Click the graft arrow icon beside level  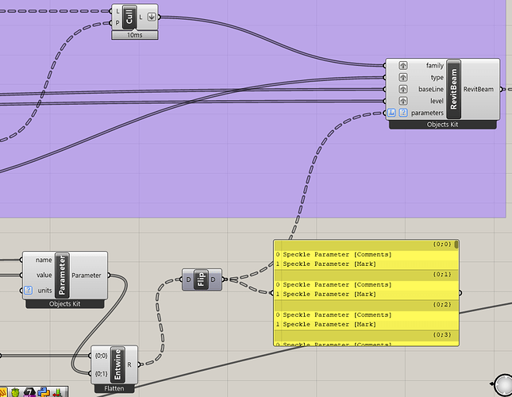pos(403,101)
